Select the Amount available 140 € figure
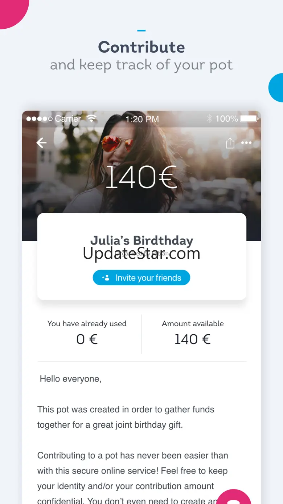 (x=193, y=339)
